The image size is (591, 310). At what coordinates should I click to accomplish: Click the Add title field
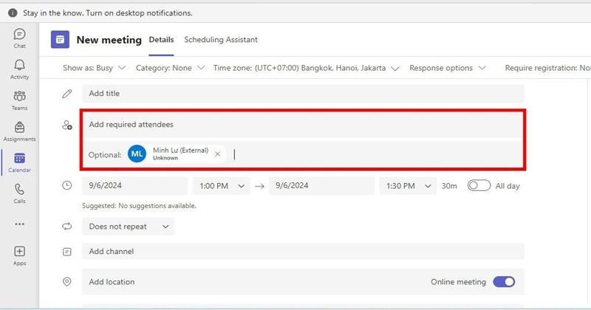pos(303,94)
